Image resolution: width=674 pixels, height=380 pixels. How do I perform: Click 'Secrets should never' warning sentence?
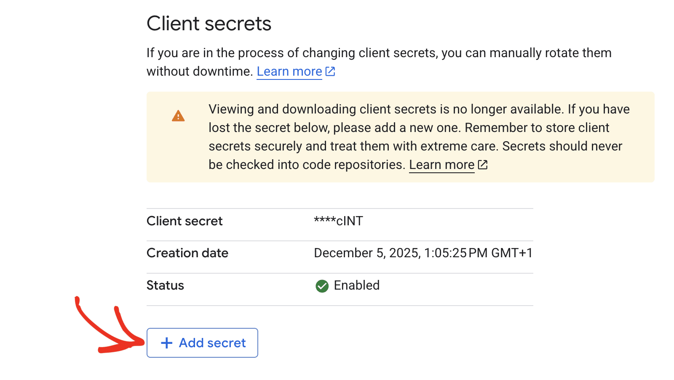point(562,146)
